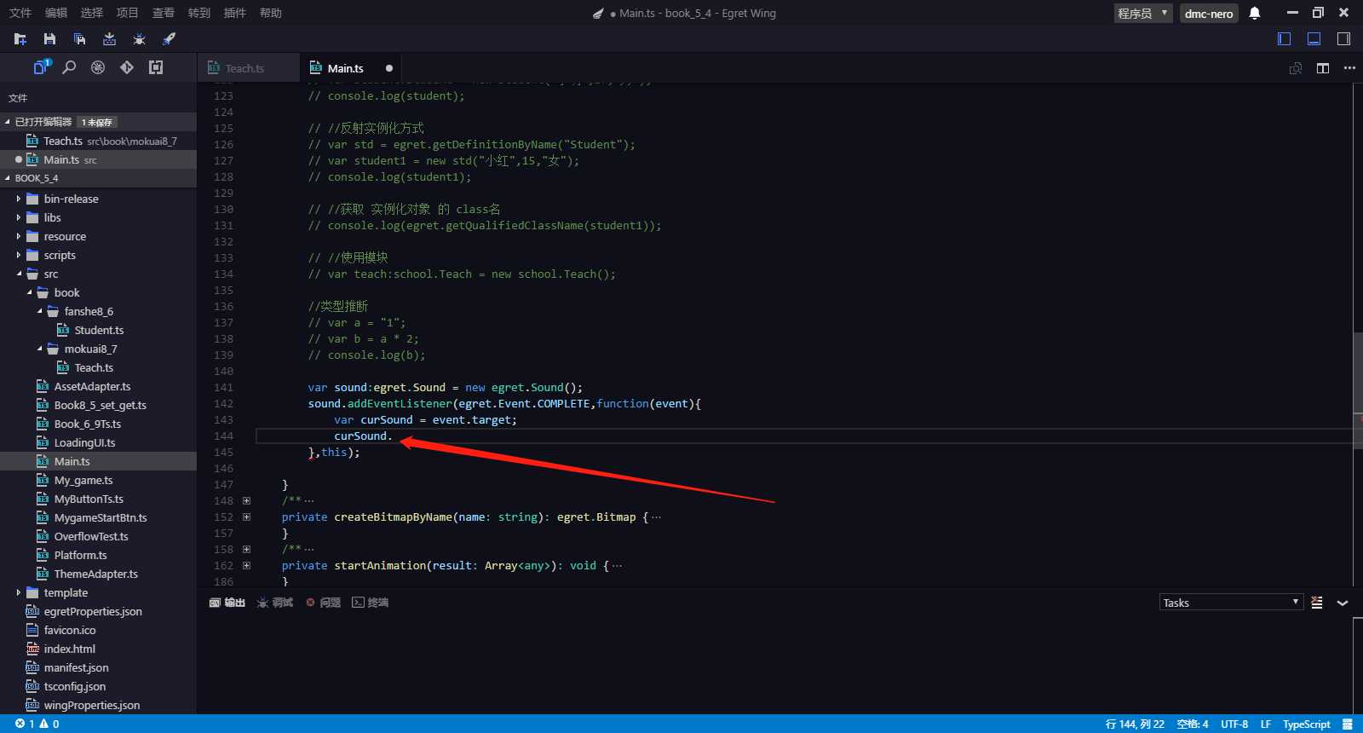The height and width of the screenshot is (733, 1363).
Task: Click the save all icon
Action: [79, 39]
